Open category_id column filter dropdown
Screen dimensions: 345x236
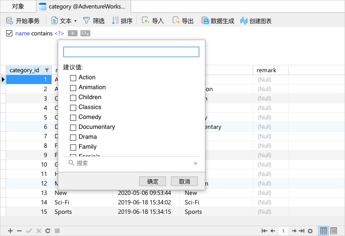click(x=46, y=70)
